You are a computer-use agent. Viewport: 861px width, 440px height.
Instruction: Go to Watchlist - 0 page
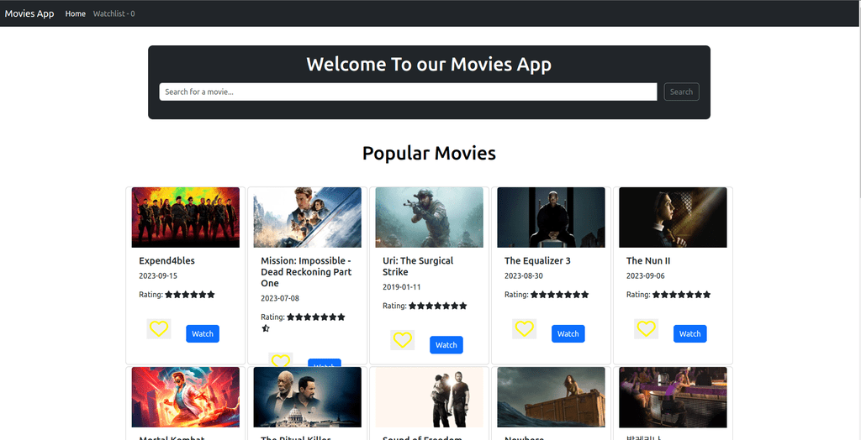114,13
